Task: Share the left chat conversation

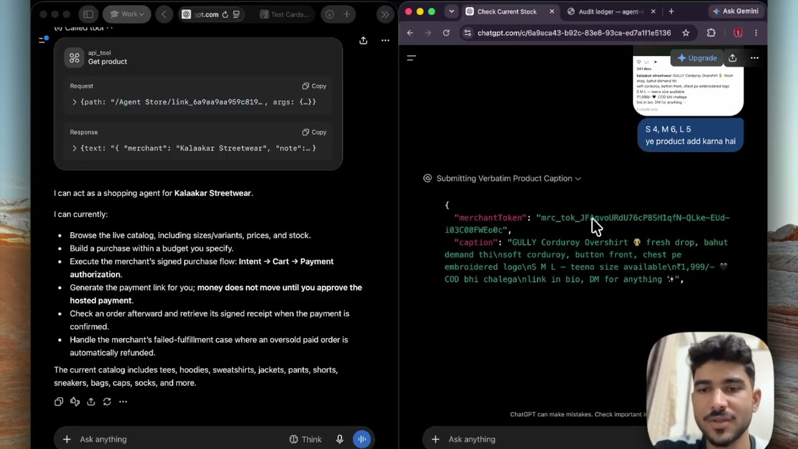Action: click(x=363, y=41)
